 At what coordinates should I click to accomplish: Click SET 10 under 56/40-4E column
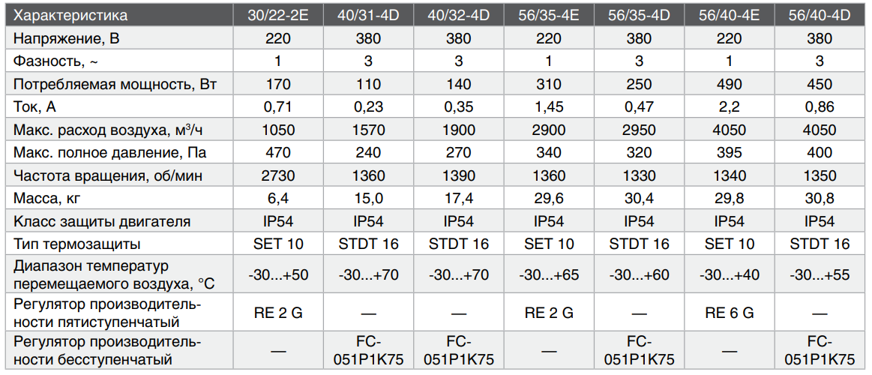pyautogui.click(x=729, y=244)
